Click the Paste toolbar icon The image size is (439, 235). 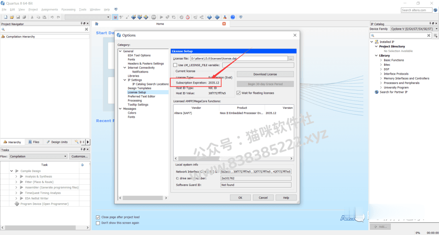click(x=45, y=17)
